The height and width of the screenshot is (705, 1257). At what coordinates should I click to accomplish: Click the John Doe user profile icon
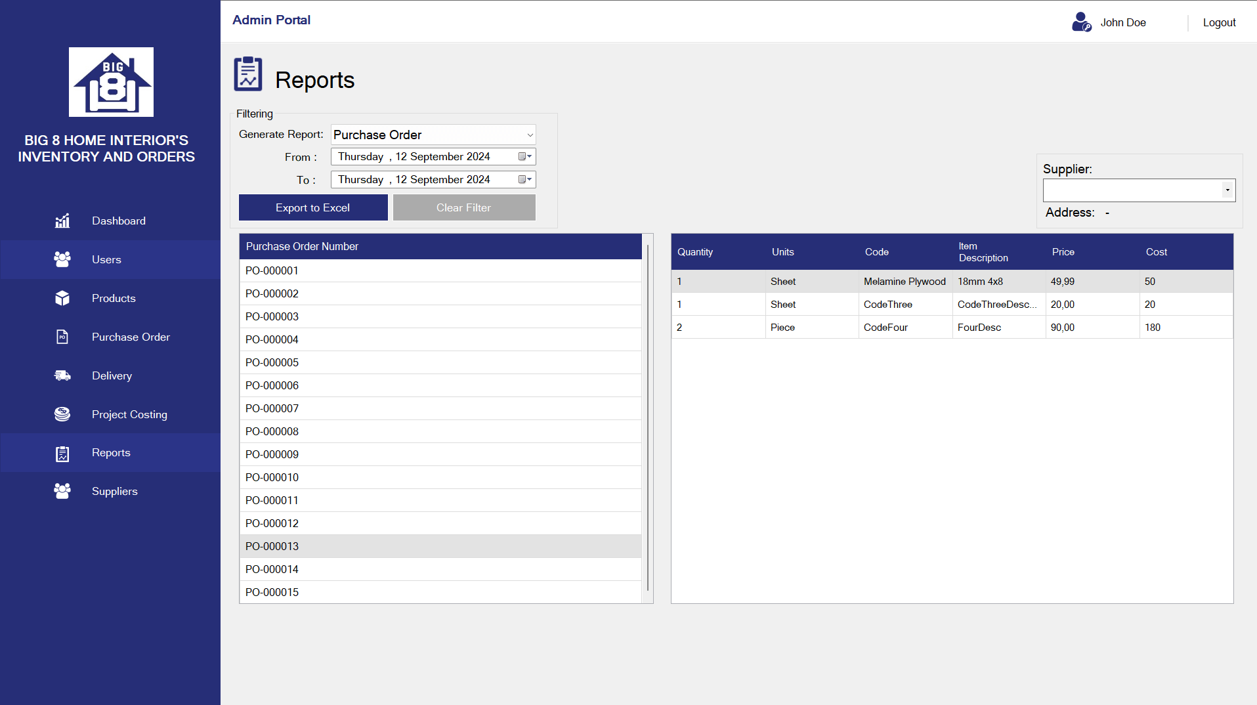(1082, 22)
